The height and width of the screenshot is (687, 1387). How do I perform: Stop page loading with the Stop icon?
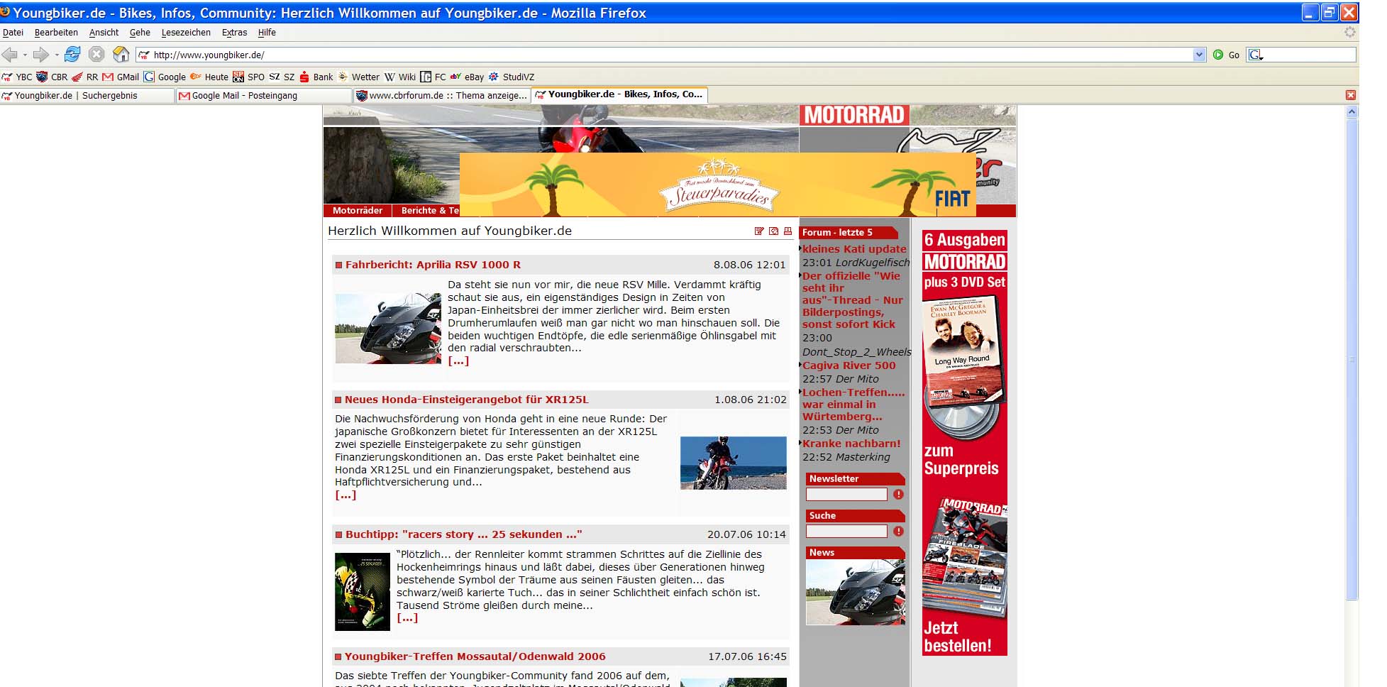click(96, 54)
